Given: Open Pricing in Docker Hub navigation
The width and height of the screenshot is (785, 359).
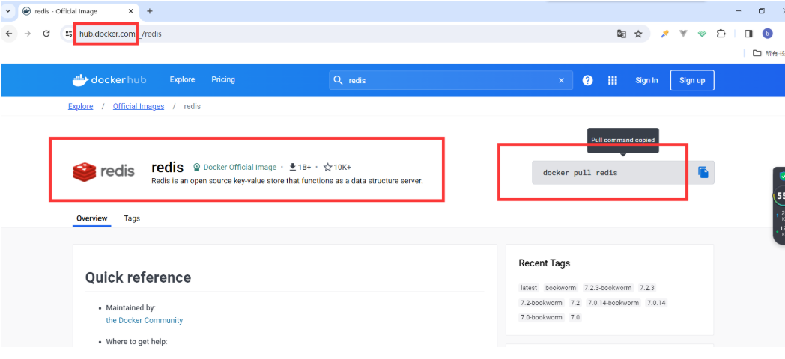Looking at the screenshot, I should [222, 79].
